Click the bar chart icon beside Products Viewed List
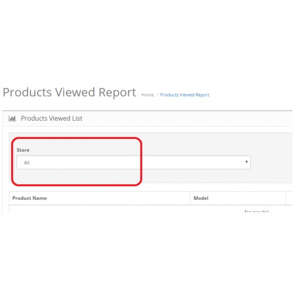293x293 pixels. 12,118
